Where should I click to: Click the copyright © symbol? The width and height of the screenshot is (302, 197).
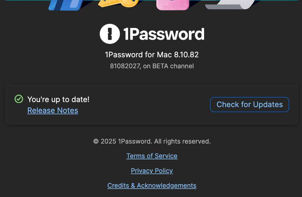point(96,141)
